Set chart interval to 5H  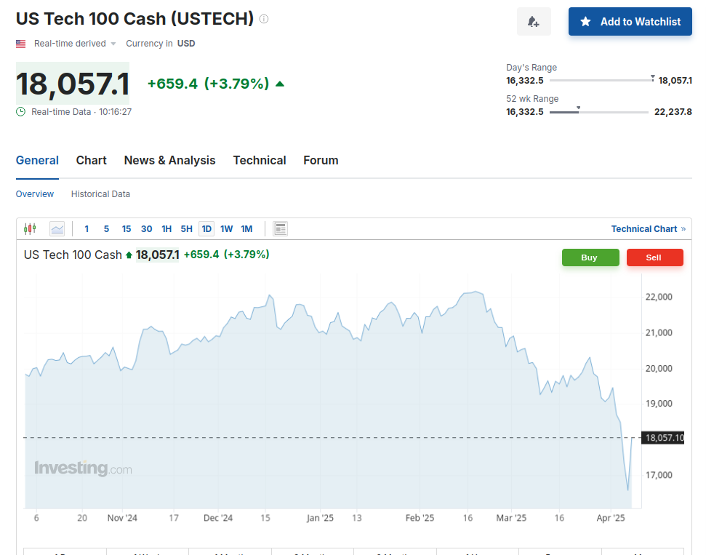pyautogui.click(x=186, y=229)
